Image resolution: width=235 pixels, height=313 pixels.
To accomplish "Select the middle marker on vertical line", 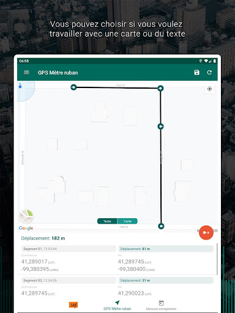I will (x=161, y=127).
